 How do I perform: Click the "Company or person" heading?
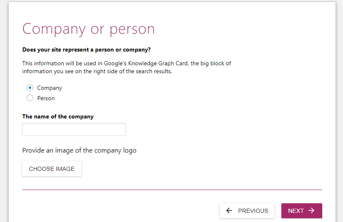coord(88,29)
